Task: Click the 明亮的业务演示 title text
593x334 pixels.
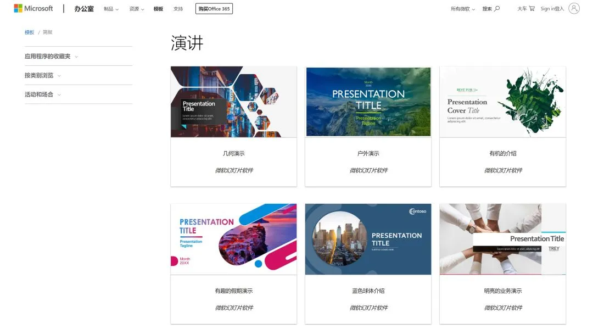Action: (502, 291)
